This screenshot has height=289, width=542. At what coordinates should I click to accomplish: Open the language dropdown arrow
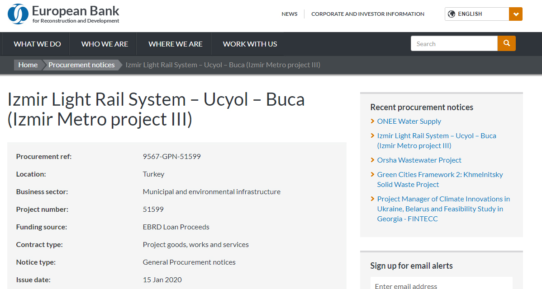coord(516,14)
